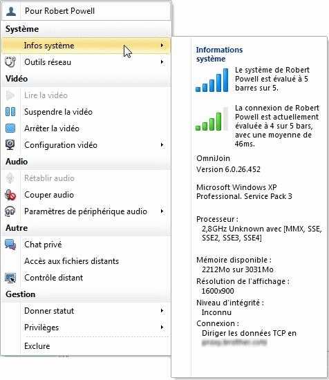Open Paramètres de périphérique audio entry
Image resolution: width=329 pixels, height=380 pixels.
86,211
